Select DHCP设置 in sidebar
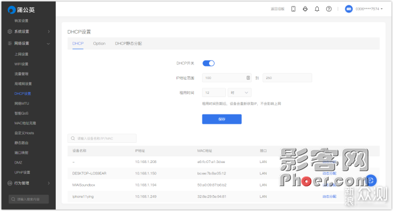The image size is (393, 211). (22, 94)
